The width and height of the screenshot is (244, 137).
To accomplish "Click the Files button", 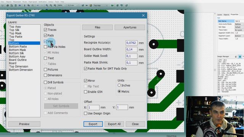I will point(98,27).
